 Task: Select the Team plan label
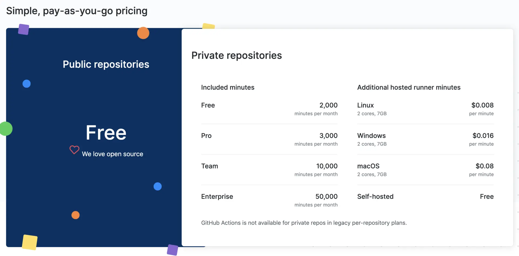click(x=209, y=166)
